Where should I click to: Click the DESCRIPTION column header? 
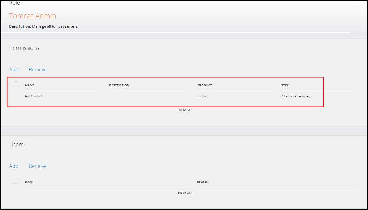pos(119,85)
